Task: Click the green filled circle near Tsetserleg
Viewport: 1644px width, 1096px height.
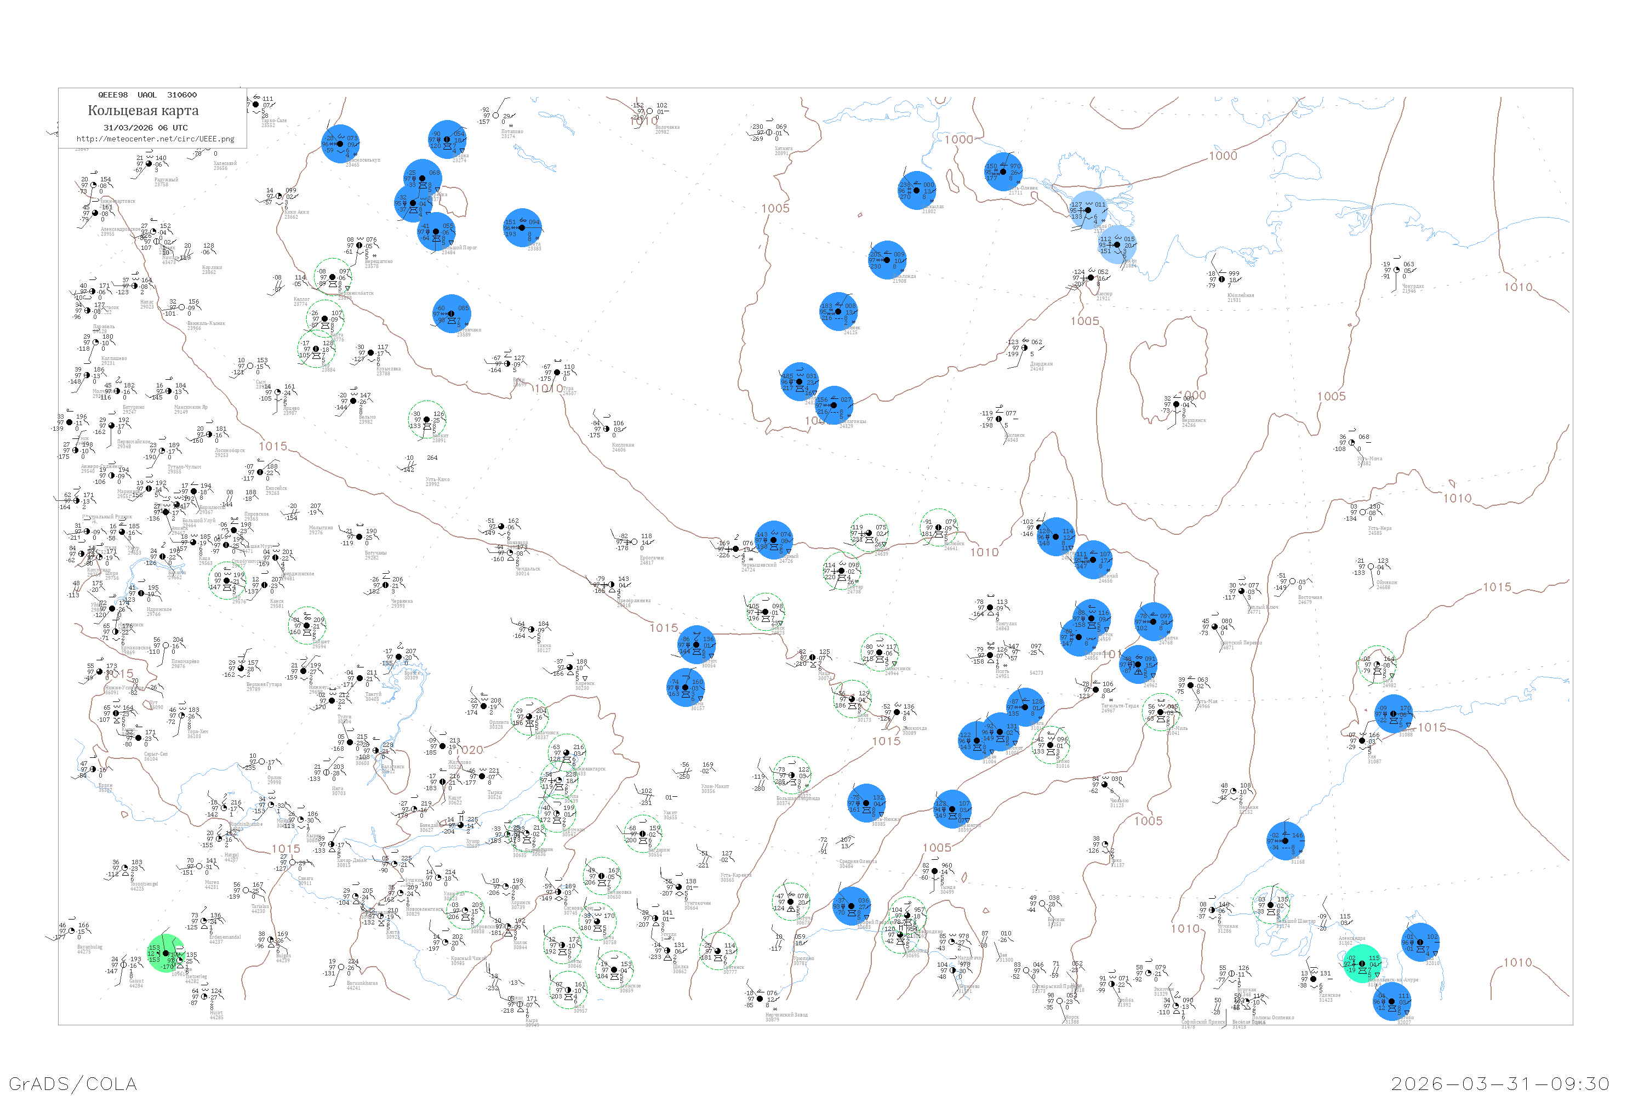Action: coord(167,953)
